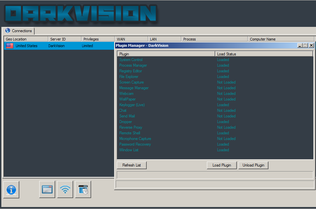
Task: Select the Dropper plugin row
Action: point(215,122)
